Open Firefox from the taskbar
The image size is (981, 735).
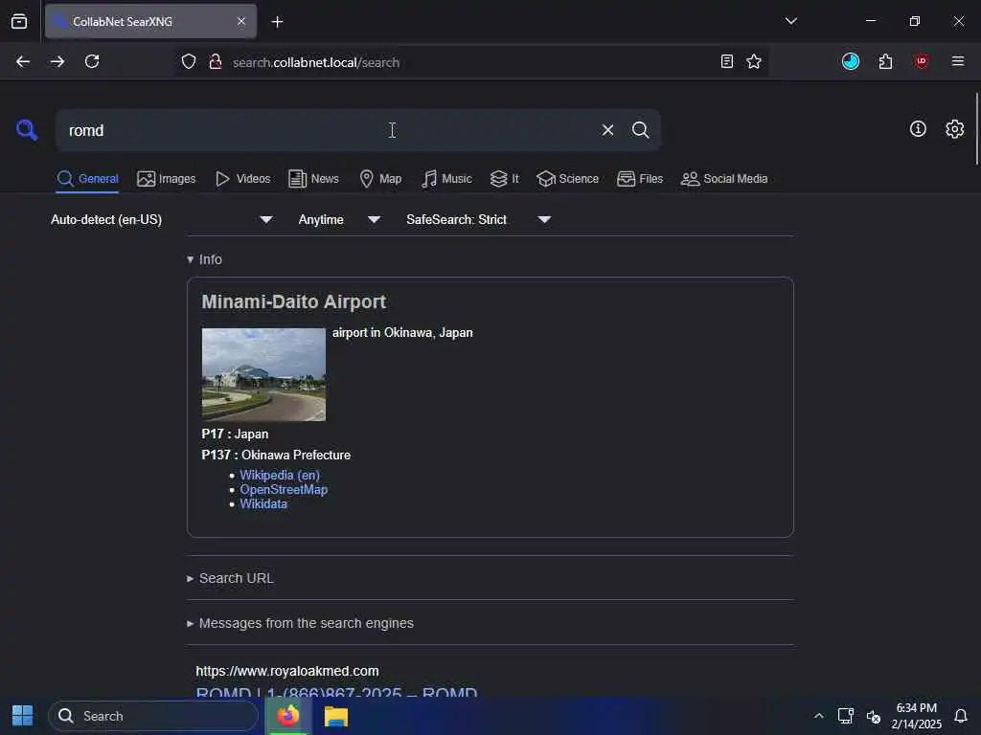click(287, 716)
